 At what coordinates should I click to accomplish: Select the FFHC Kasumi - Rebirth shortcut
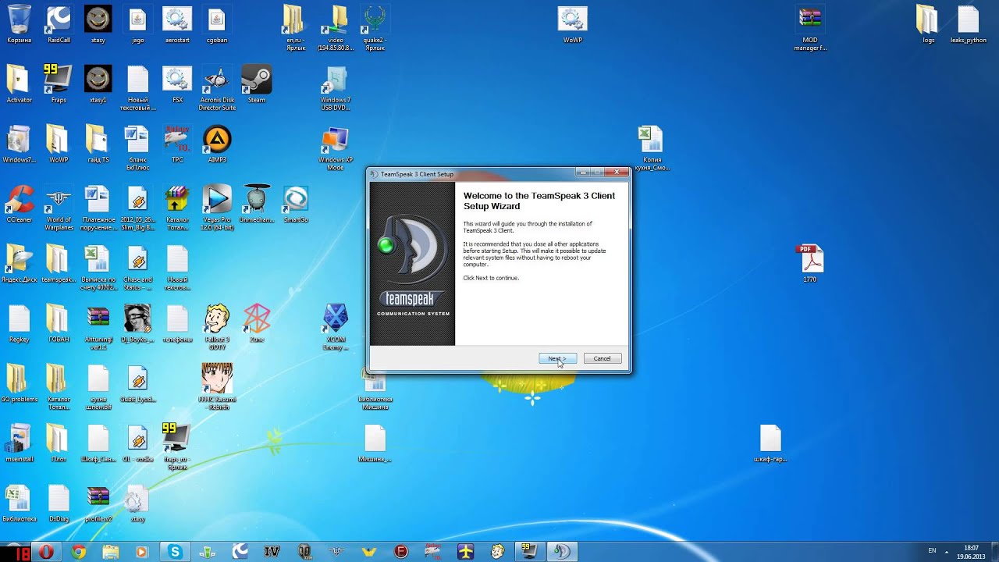(217, 388)
